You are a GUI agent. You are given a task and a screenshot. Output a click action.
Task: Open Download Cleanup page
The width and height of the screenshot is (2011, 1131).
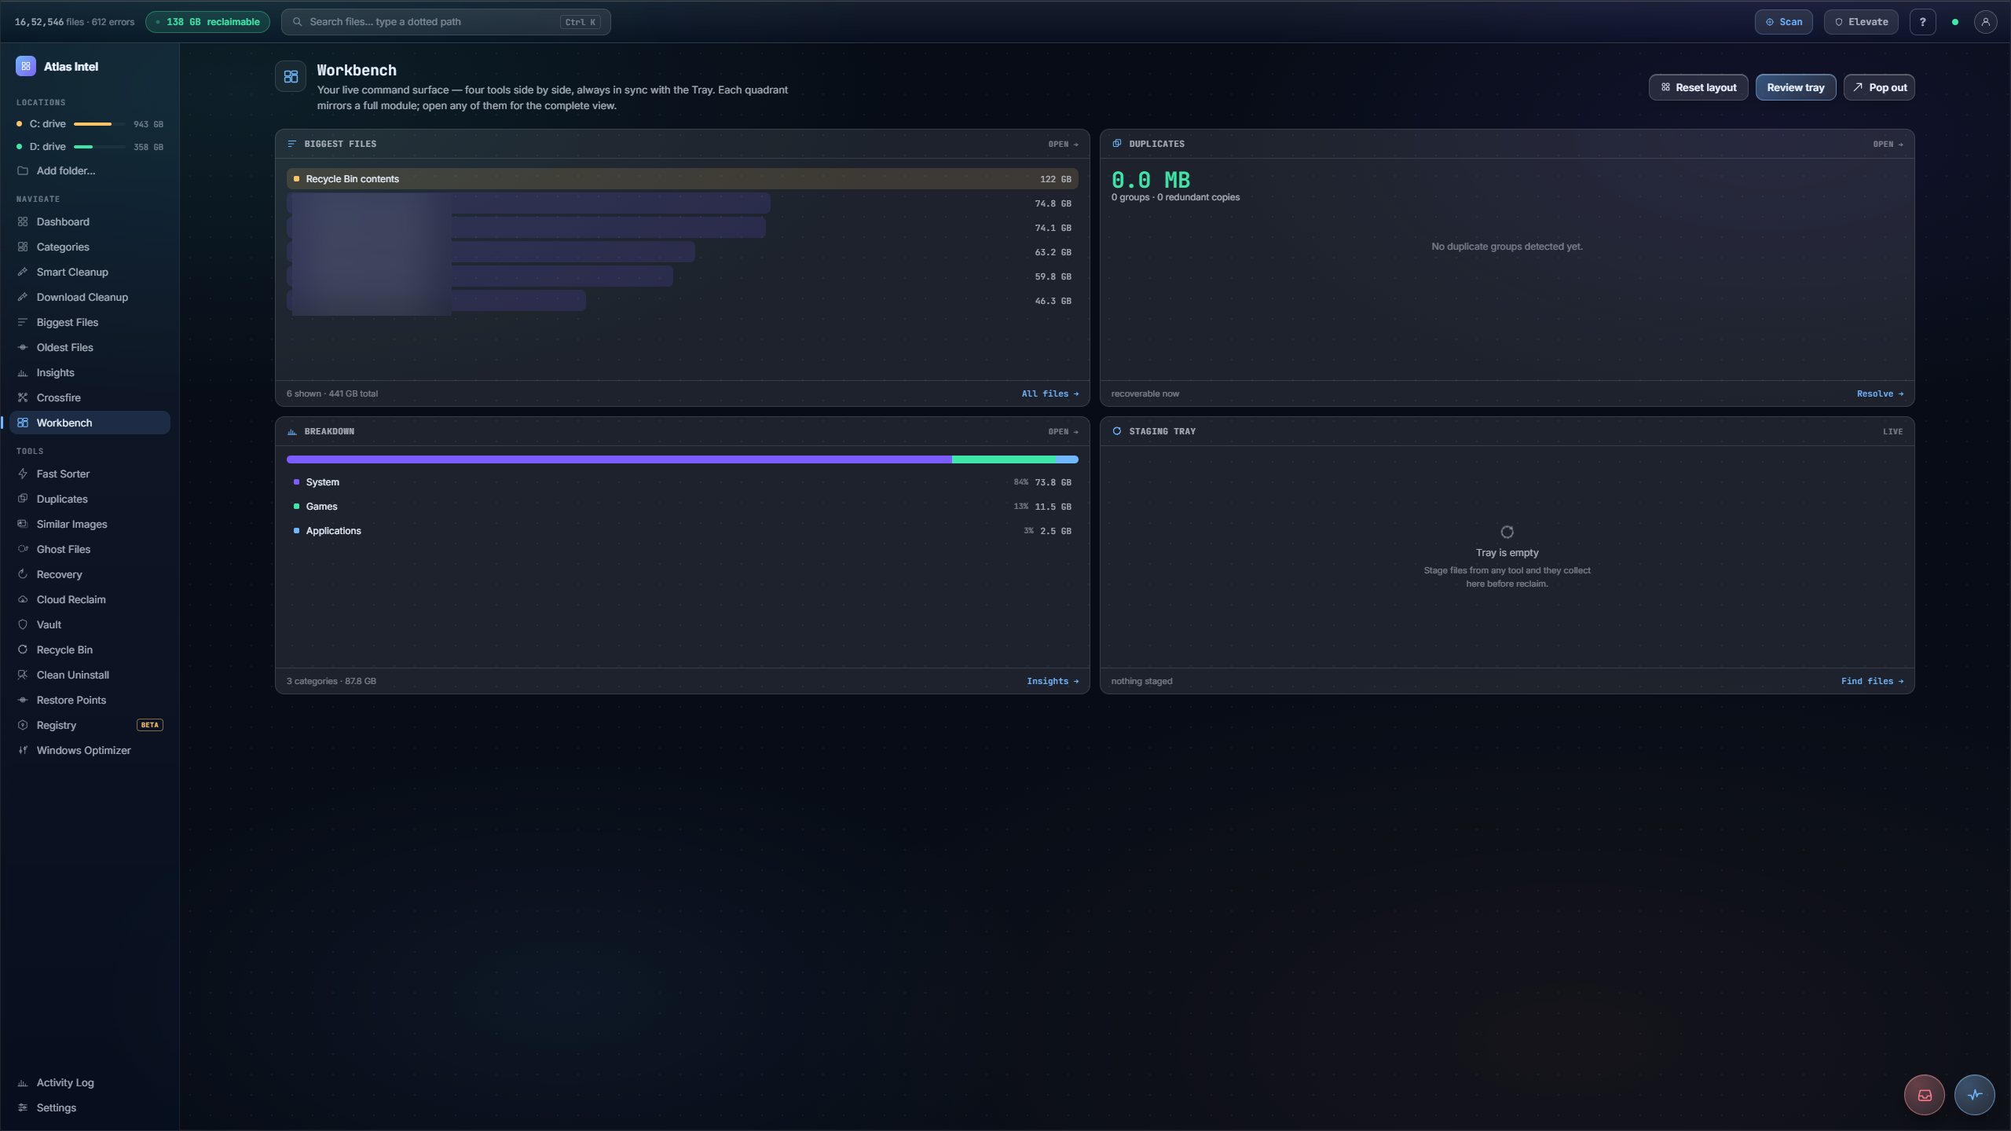tap(90, 297)
